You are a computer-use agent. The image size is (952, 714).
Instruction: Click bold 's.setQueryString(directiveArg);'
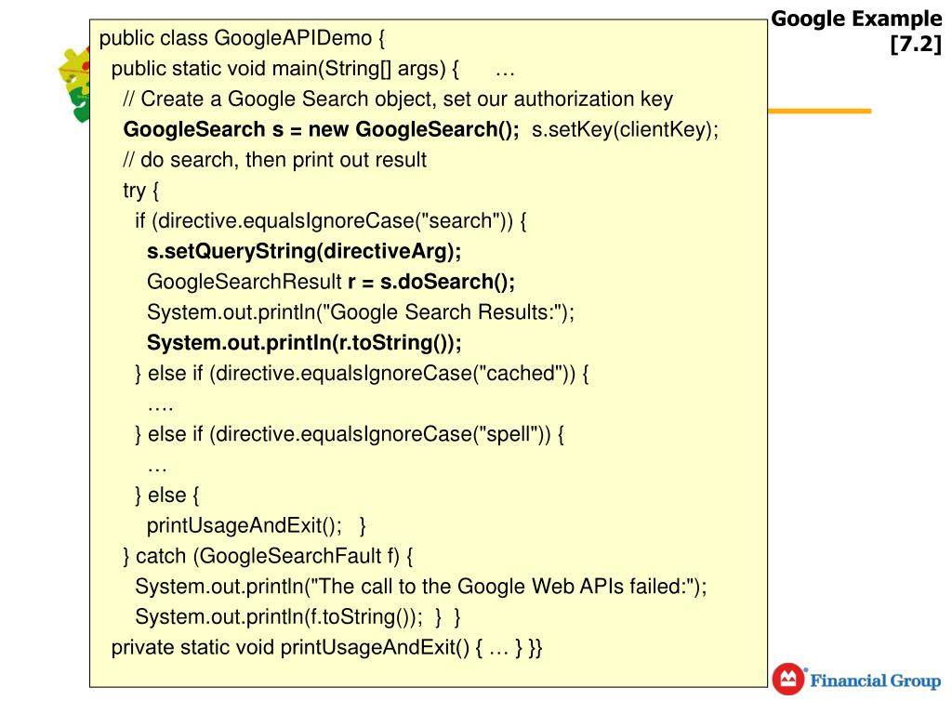pos(304,251)
